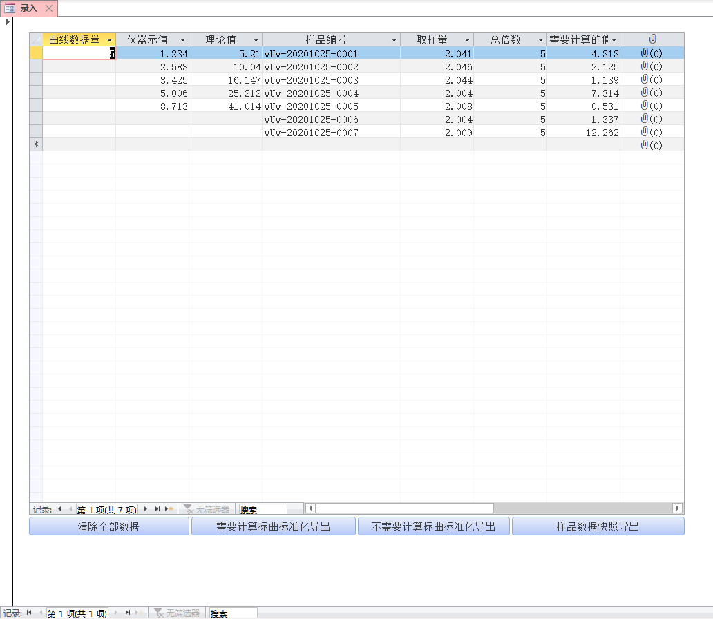Viewport: 713px width, 619px height.
Task: Go to first record in subform navigator
Action: tap(59, 509)
